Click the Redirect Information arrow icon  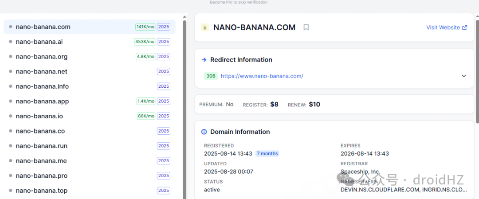pos(204,60)
